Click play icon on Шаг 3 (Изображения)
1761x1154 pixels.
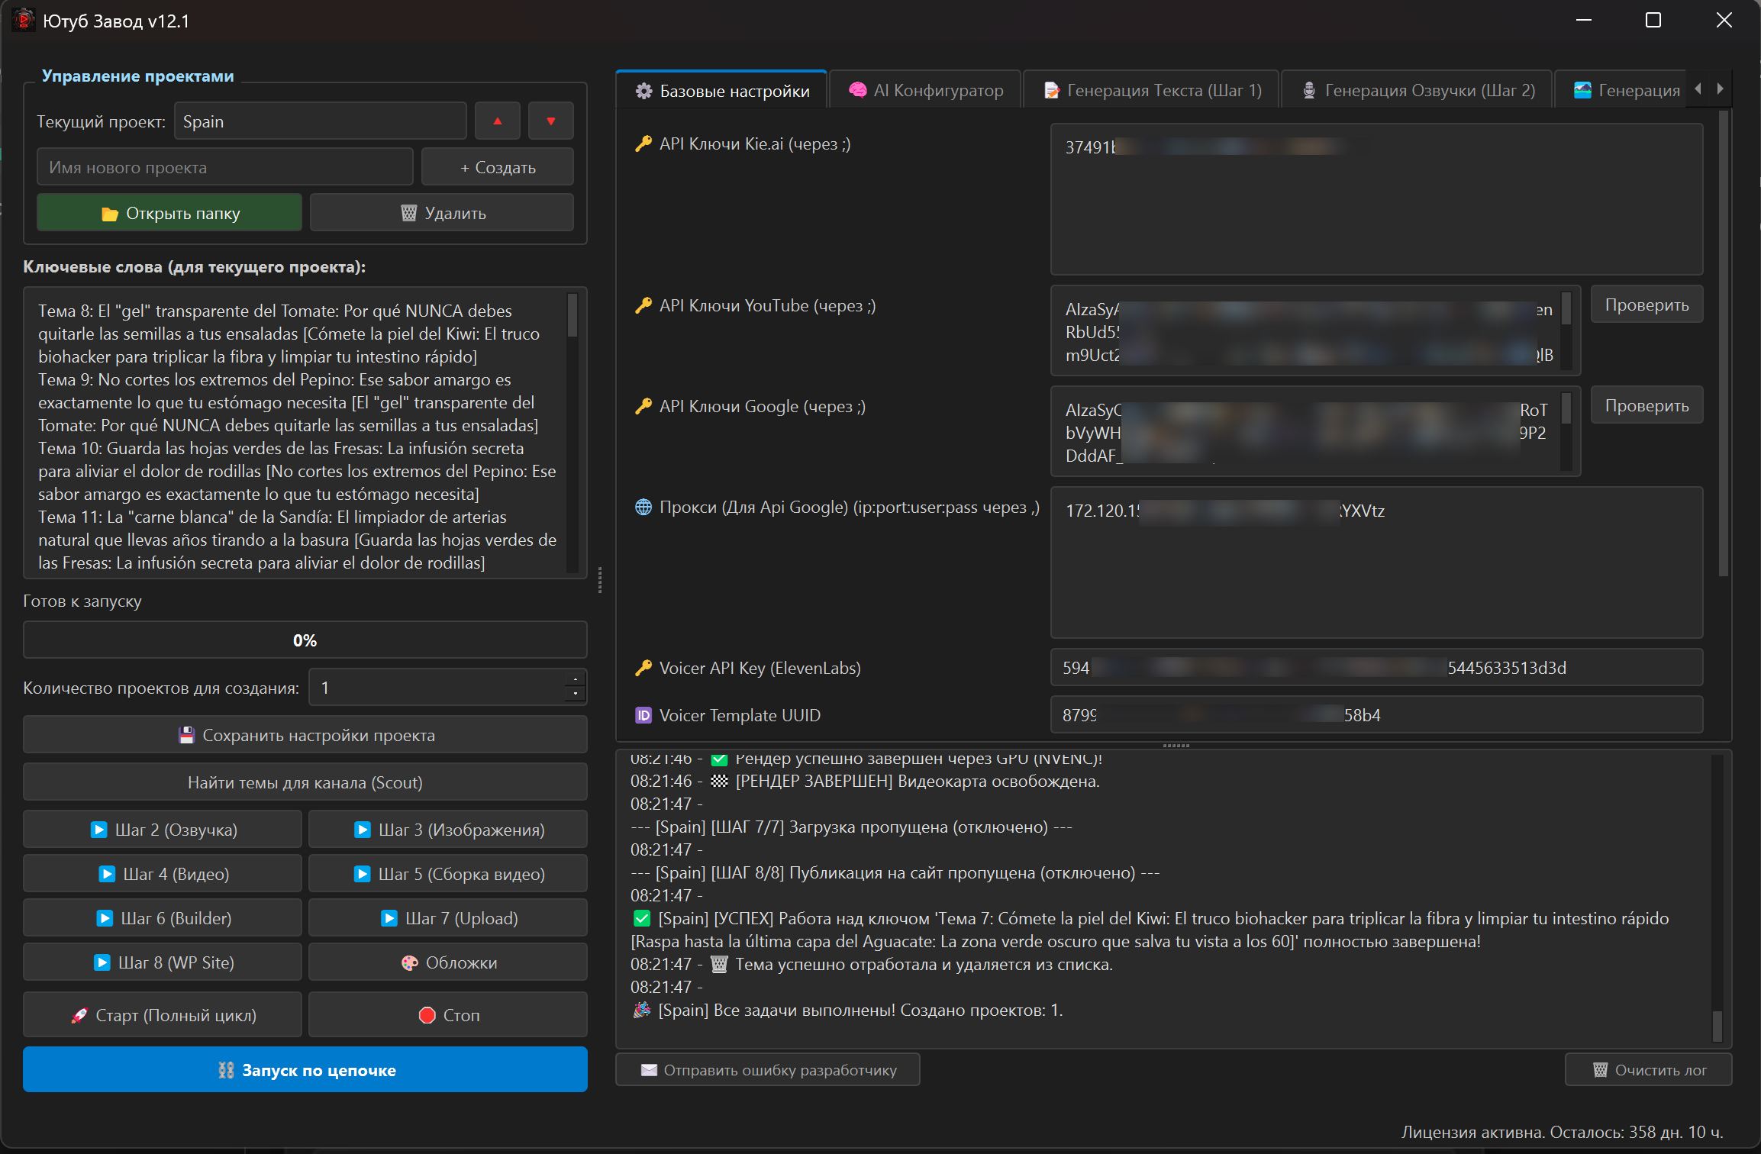[x=363, y=830]
